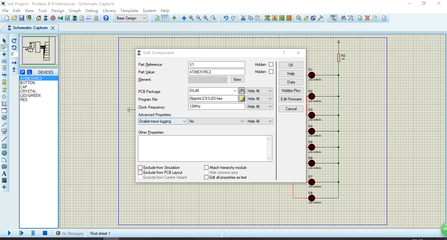Open the Design menu
This screenshot has height=240, width=447.
click(58, 11)
